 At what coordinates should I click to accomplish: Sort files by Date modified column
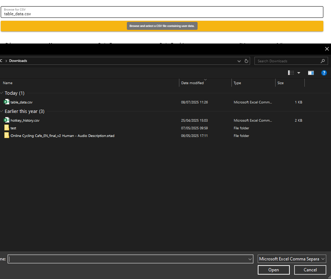coord(192,83)
